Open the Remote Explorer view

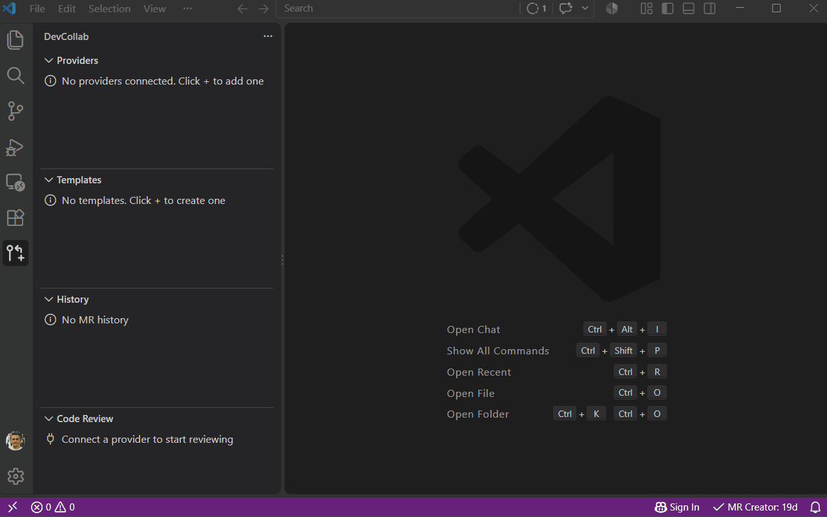tap(16, 183)
